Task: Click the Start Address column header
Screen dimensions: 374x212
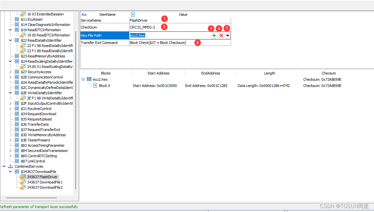Action: tap(158, 73)
